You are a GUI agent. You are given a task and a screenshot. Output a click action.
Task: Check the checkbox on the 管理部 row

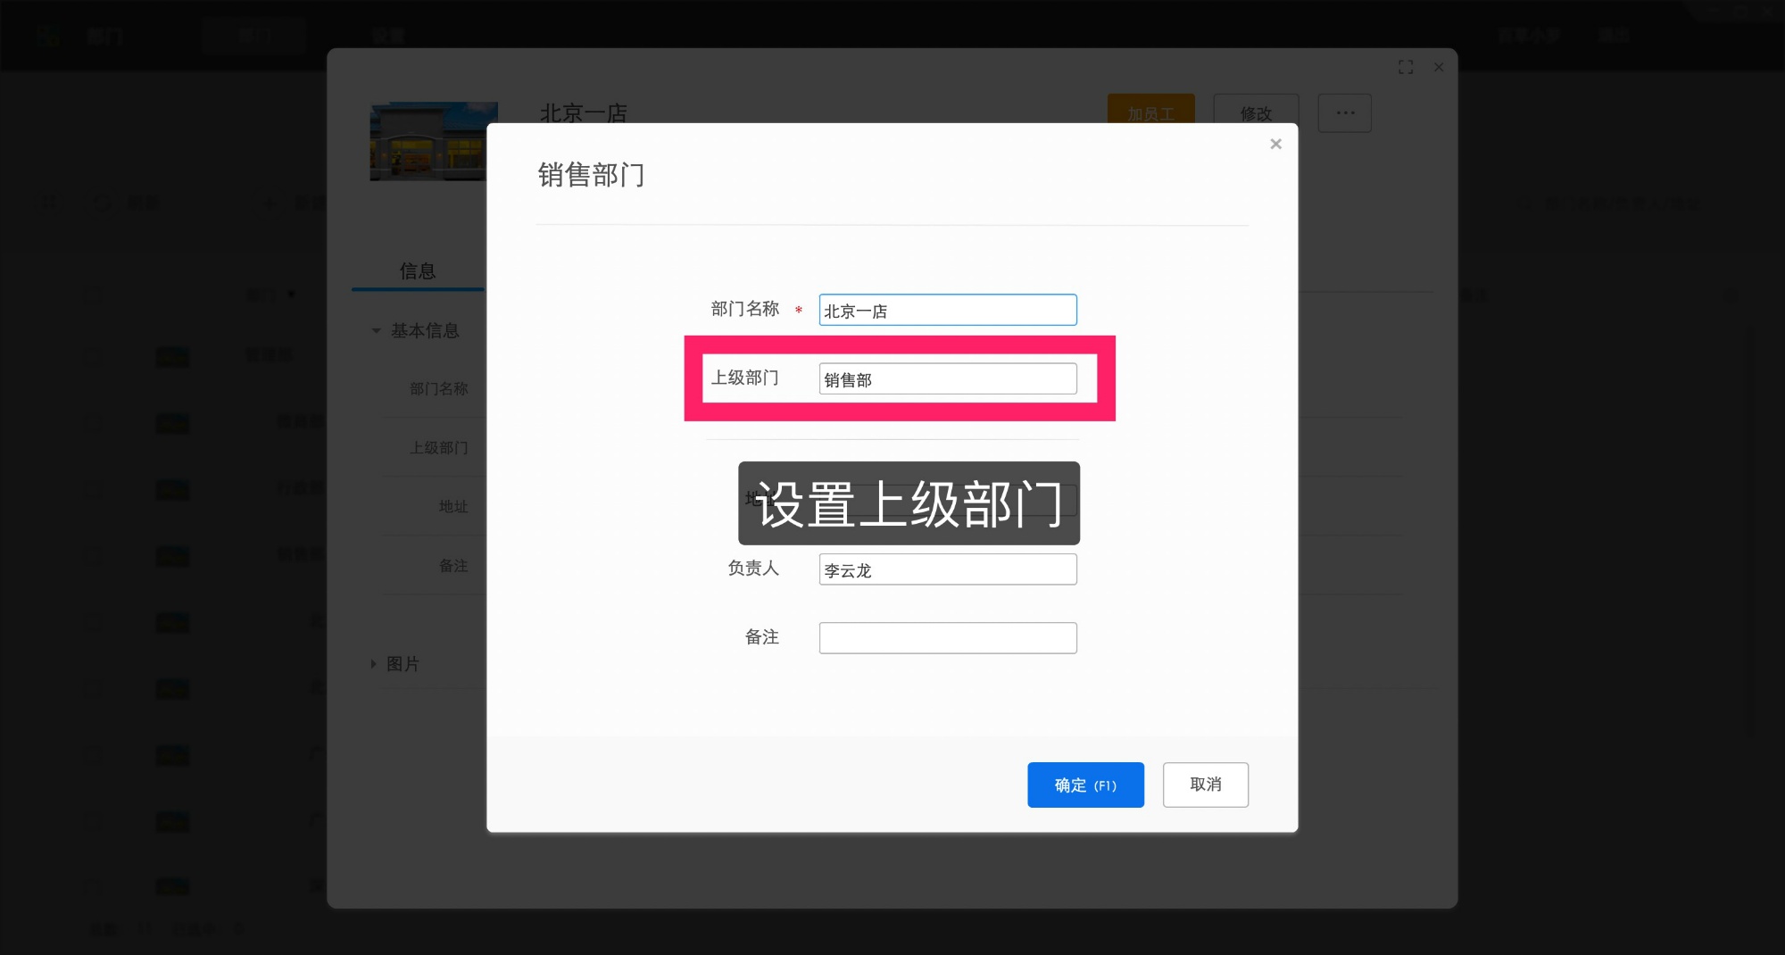[x=92, y=356]
